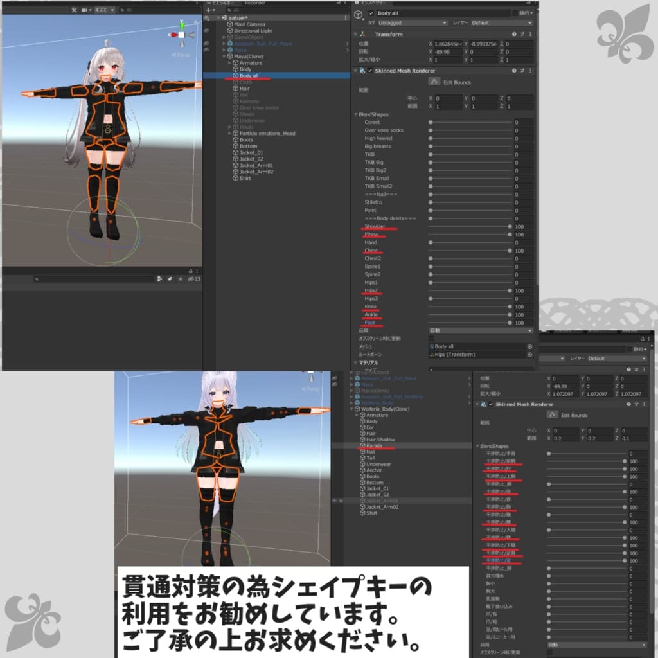Click the scene tools wrench icon
658x658 pixels.
coord(75,10)
